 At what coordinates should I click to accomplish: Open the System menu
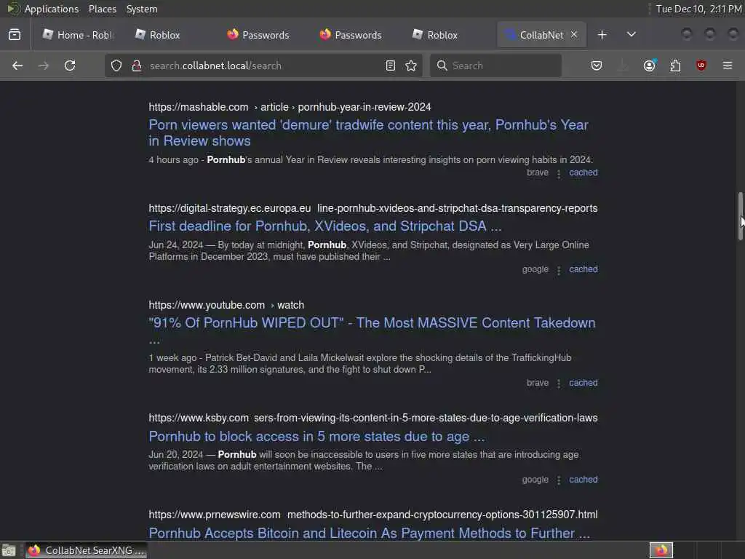coord(142,9)
